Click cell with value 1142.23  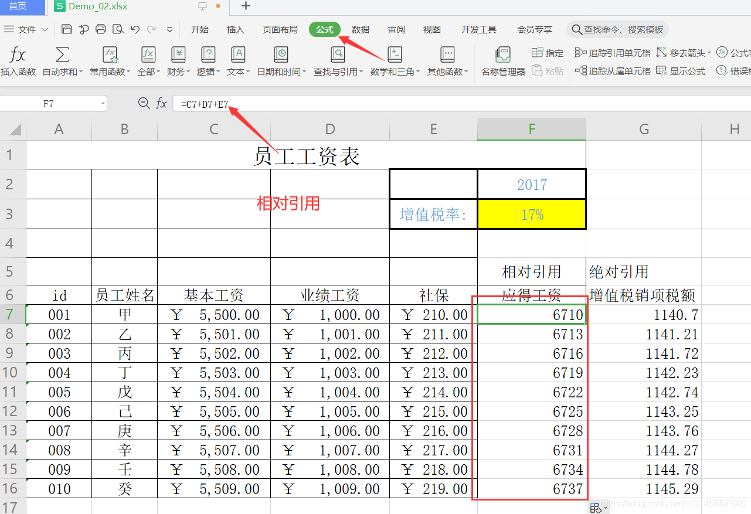pos(644,373)
